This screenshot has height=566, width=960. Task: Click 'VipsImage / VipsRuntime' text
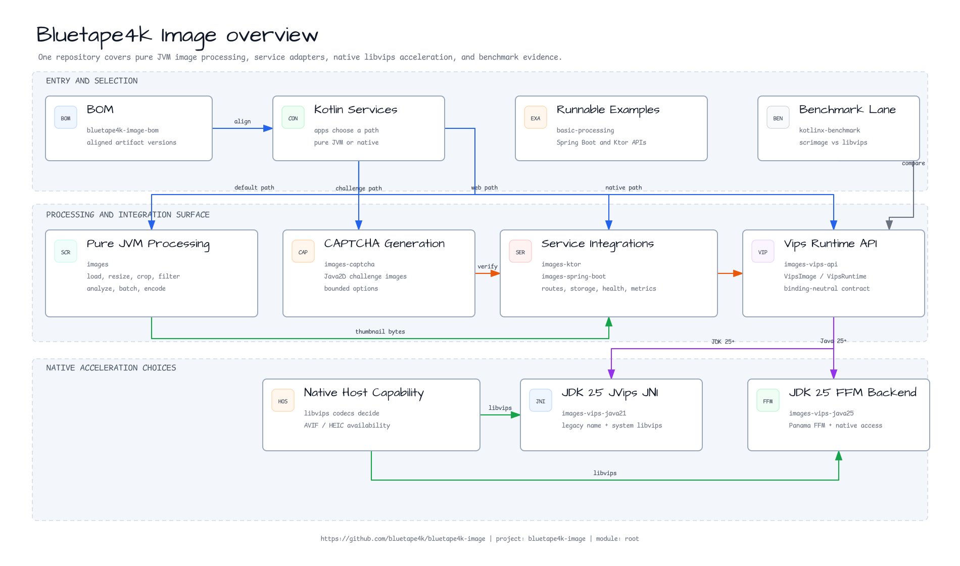[x=825, y=276]
